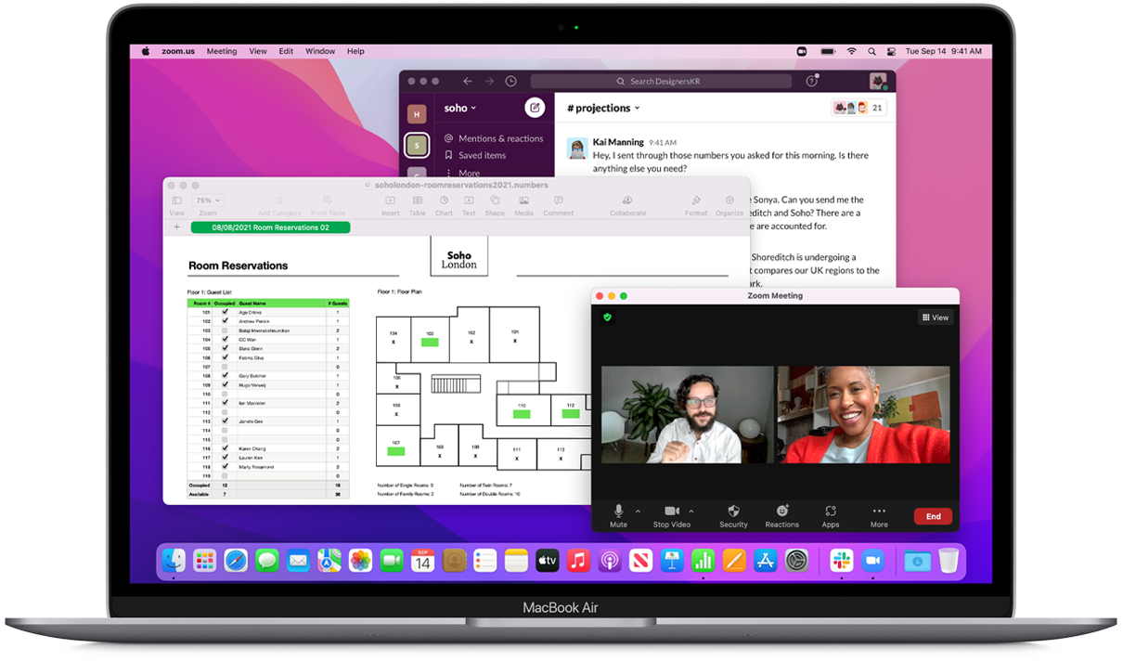Open the soho workspace switcher chevron

471,108
